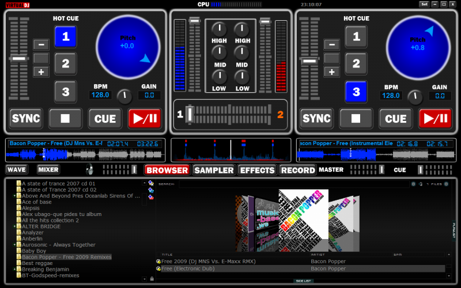Click the Baby Boy folder icon

[19, 251]
